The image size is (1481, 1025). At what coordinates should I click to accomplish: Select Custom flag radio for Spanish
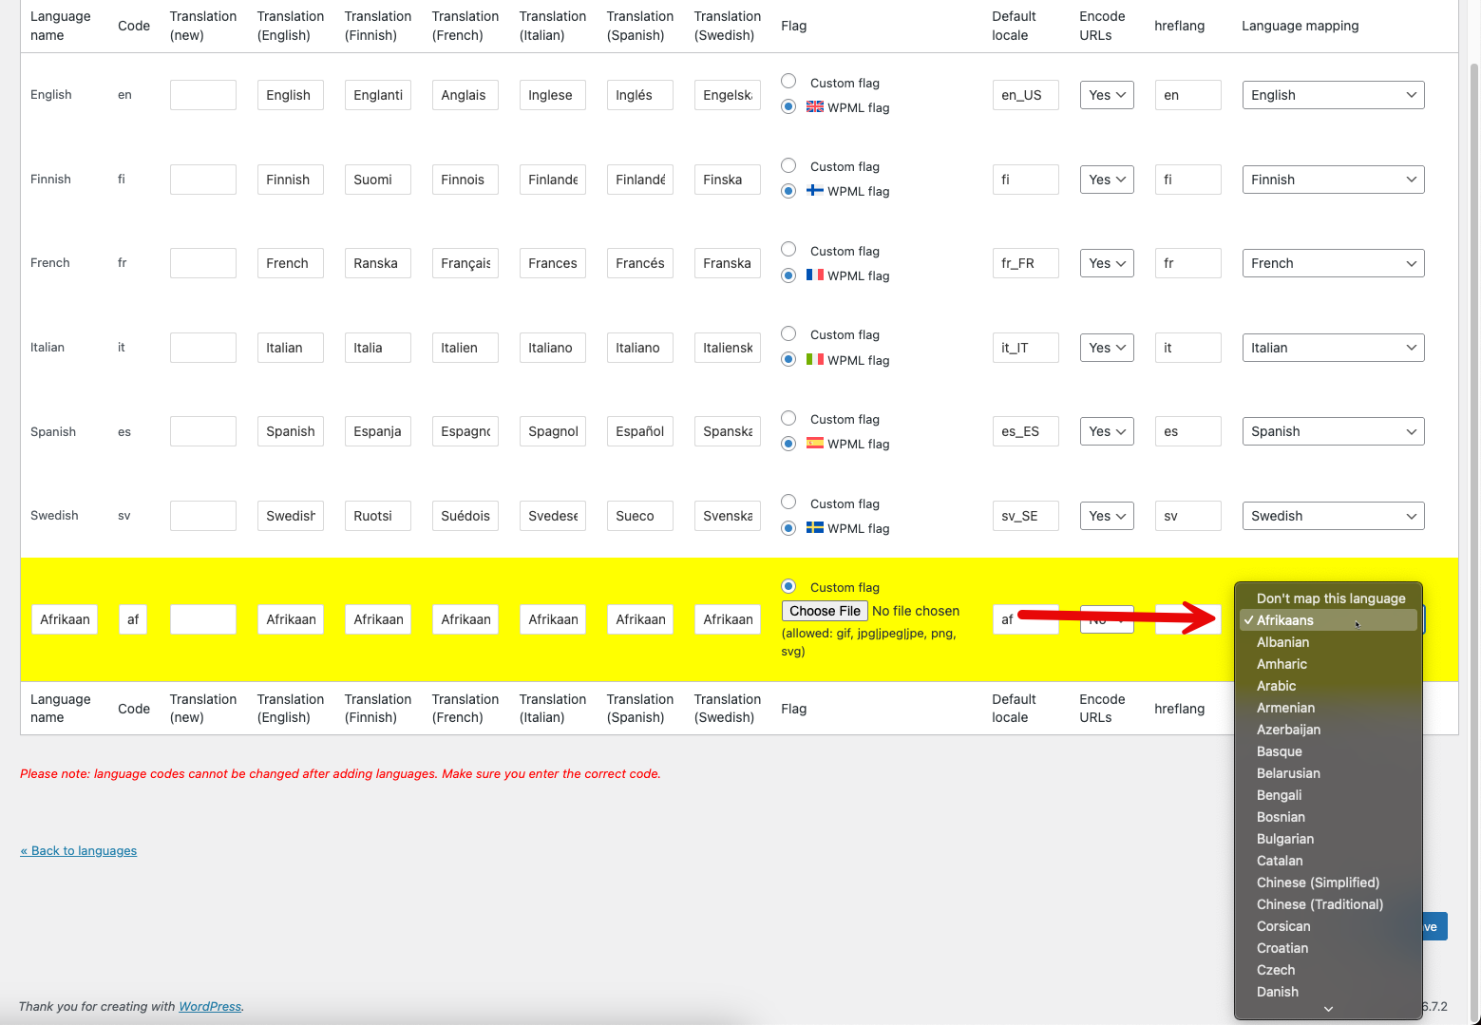788,418
